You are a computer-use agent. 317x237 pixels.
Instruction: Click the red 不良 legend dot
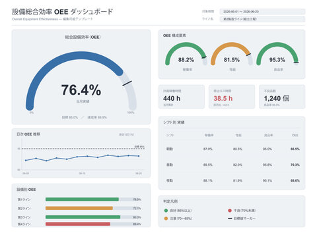(230, 211)
